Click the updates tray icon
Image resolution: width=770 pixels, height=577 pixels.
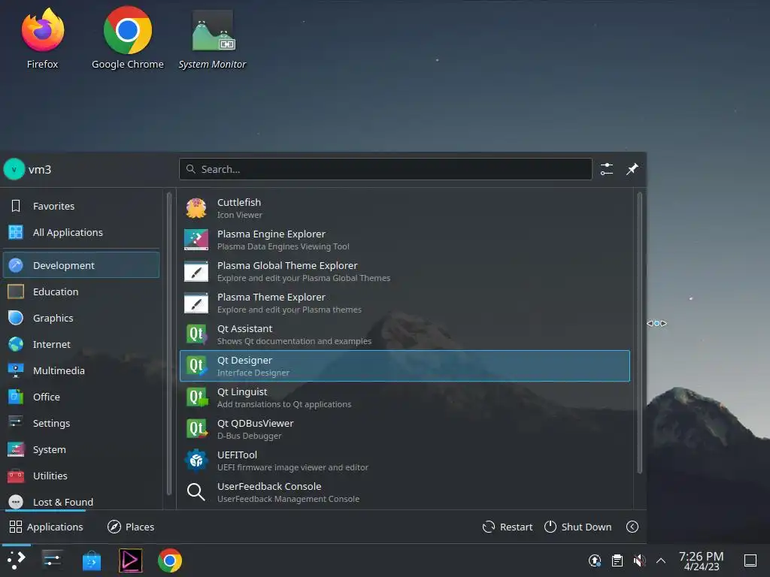coord(595,560)
